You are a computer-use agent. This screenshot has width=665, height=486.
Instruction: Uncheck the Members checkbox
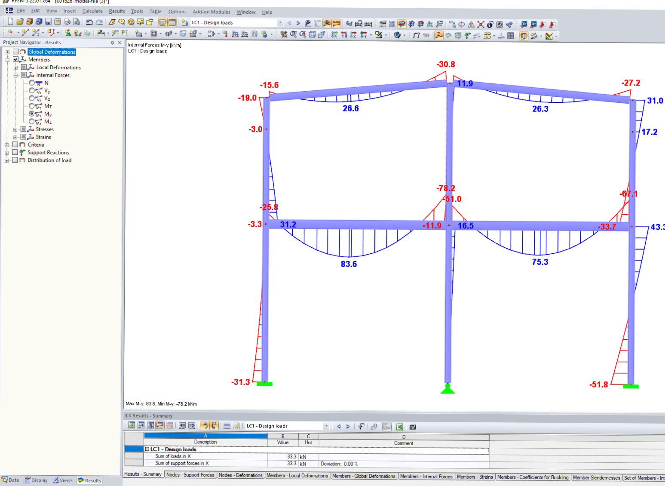click(x=15, y=59)
